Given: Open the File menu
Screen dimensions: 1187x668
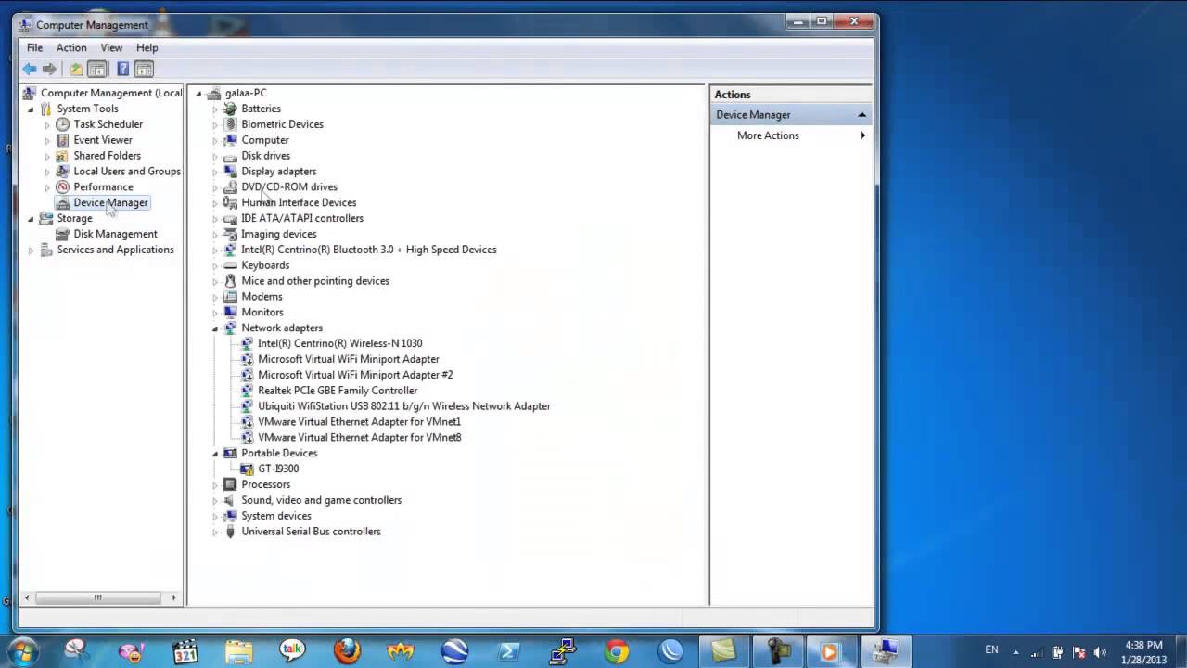Looking at the screenshot, I should 34,47.
